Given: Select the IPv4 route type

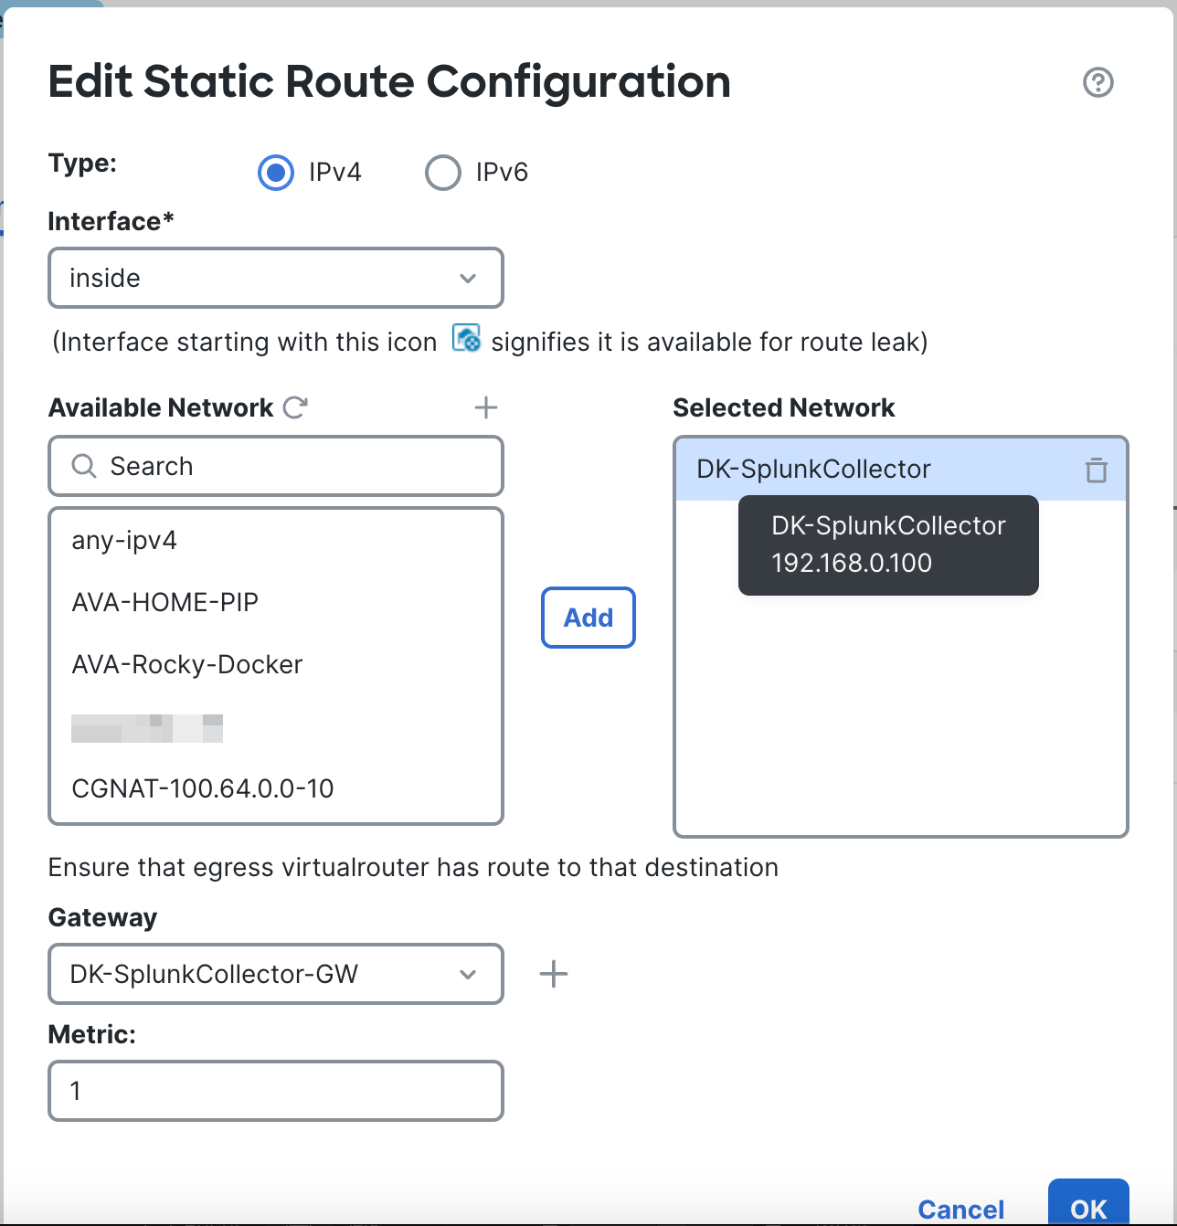Looking at the screenshot, I should tap(275, 173).
